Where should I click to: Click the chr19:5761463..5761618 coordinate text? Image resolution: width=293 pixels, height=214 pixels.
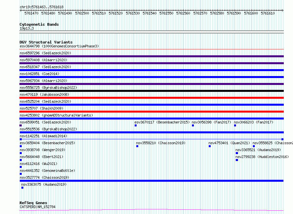(41, 7)
